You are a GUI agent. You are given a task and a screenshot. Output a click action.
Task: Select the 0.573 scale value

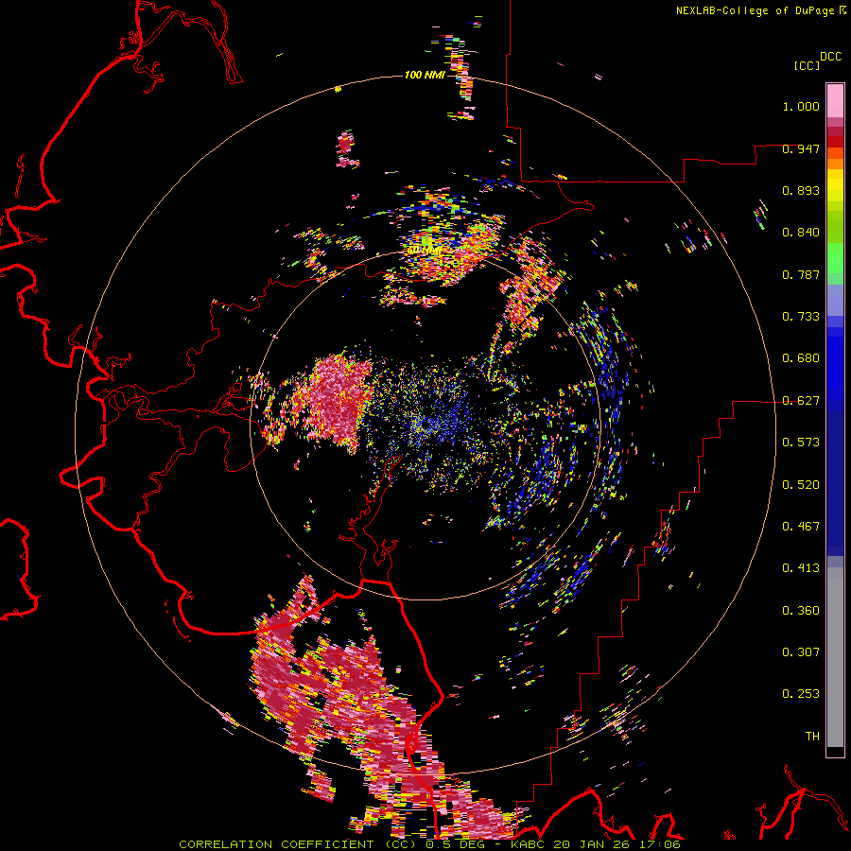801,443
